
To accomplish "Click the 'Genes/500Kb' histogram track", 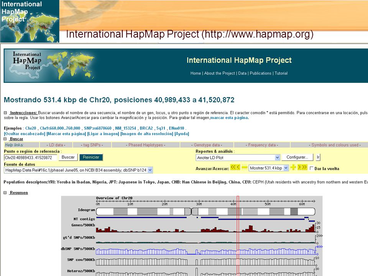I will [x=205, y=228].
